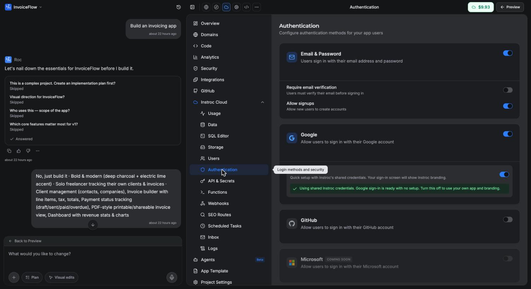
Task: Open Logs in sidebar
Action: pos(229,249)
